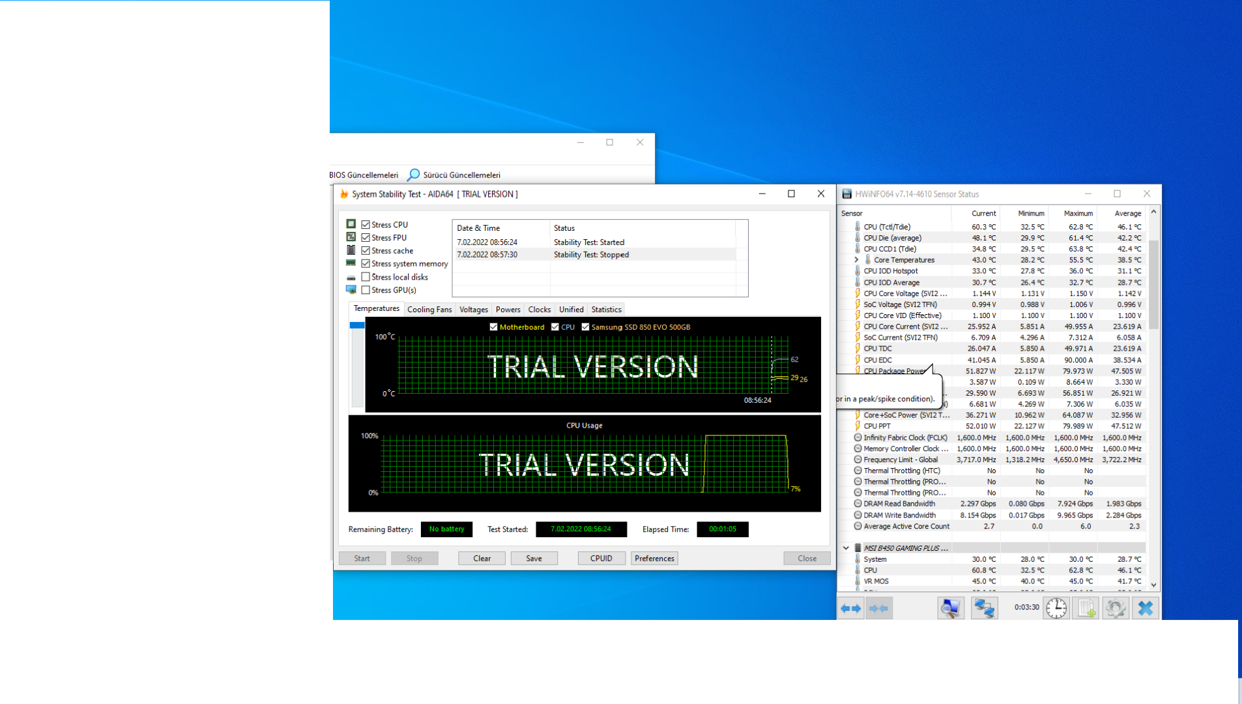Click the blue X icon in HWiNFO toolbar
Viewport: 1242px width, 704px height.
1145,608
